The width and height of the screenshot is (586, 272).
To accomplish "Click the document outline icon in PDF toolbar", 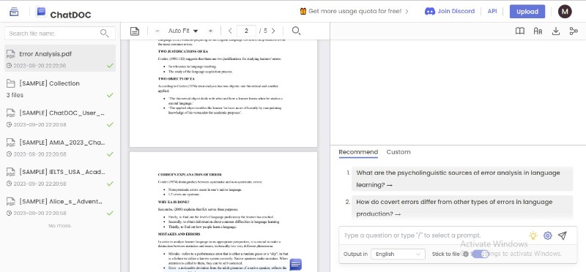I will [x=135, y=31].
